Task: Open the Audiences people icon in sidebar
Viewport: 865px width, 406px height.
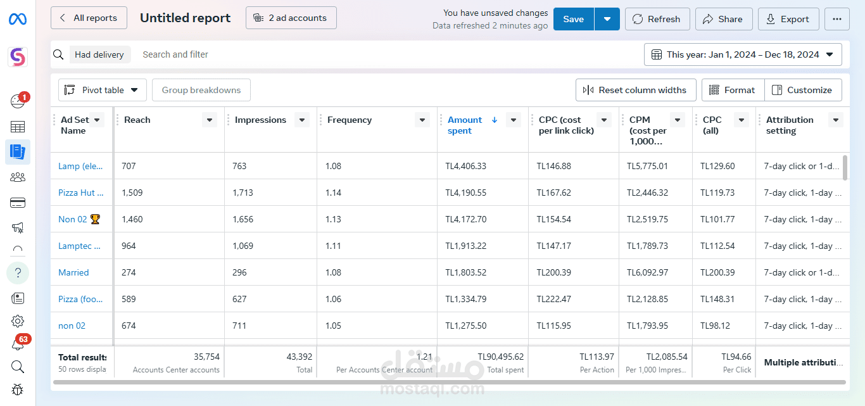Action: [18, 177]
